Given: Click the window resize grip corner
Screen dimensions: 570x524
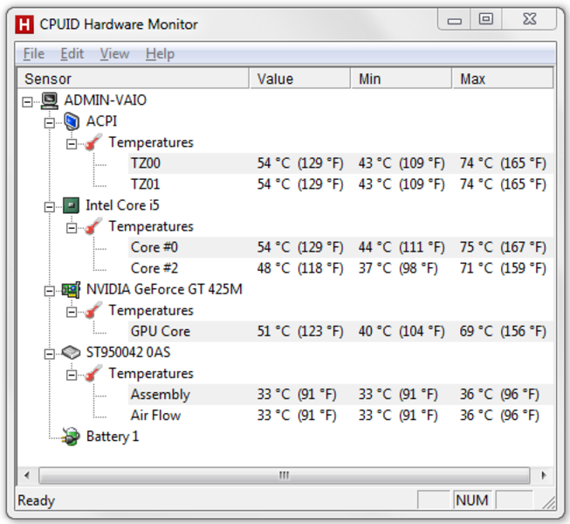Looking at the screenshot, I should click(x=549, y=502).
